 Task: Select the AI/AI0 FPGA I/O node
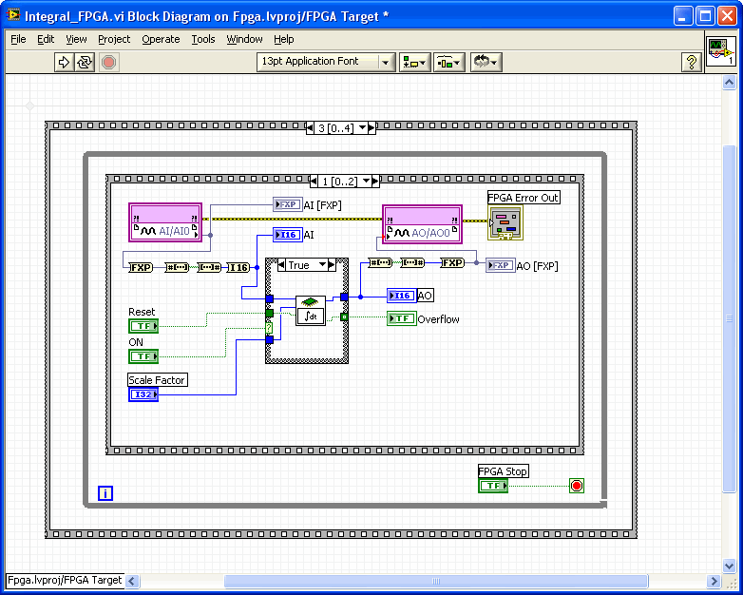point(165,222)
